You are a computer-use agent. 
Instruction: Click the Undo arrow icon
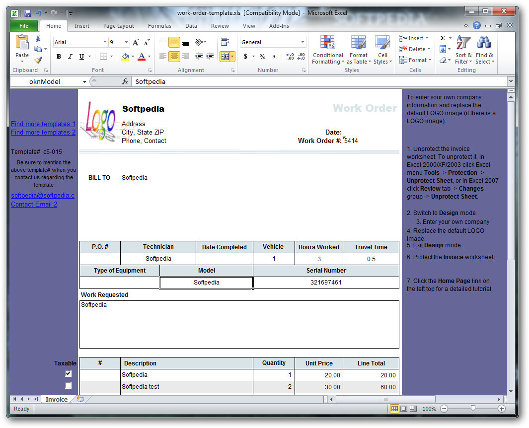tap(38, 13)
